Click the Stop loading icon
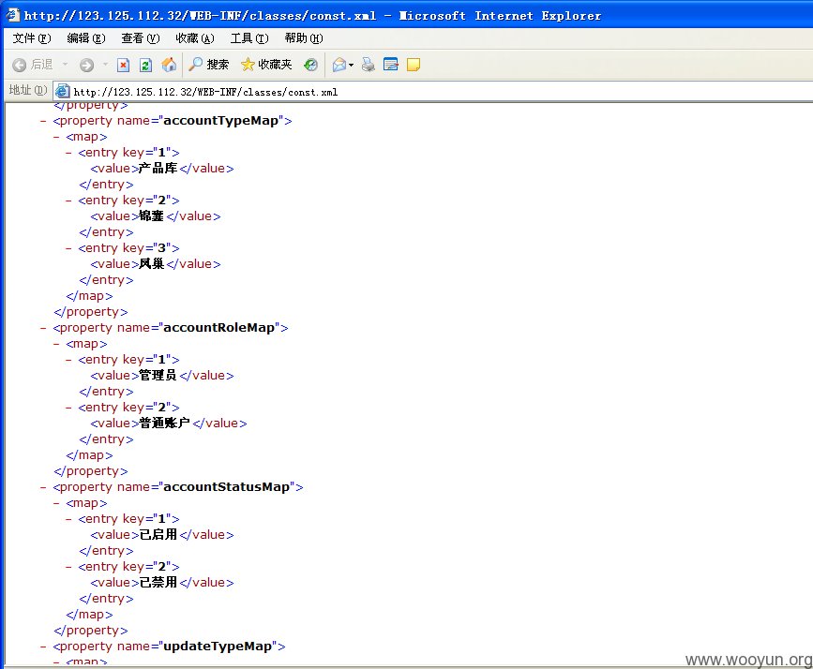This screenshot has width=813, height=669. tap(124, 65)
